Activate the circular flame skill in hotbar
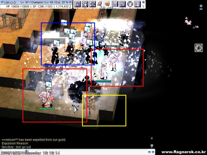Screen dimensions: 207x155 130,4
